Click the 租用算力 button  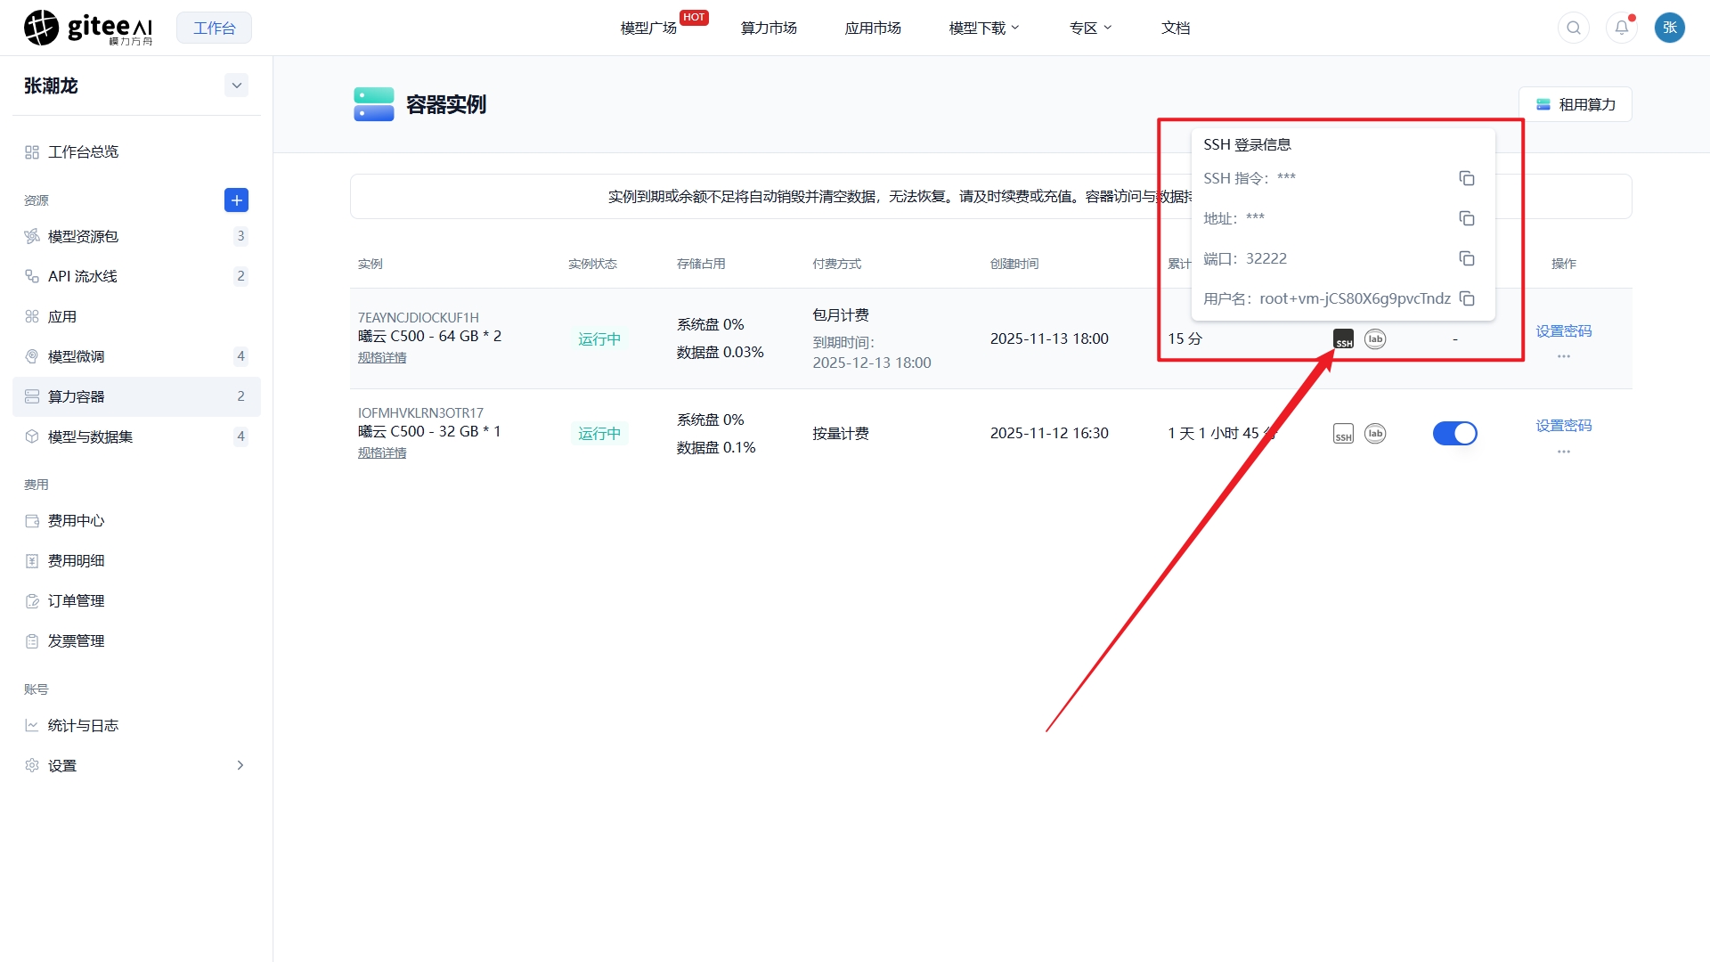(1575, 104)
